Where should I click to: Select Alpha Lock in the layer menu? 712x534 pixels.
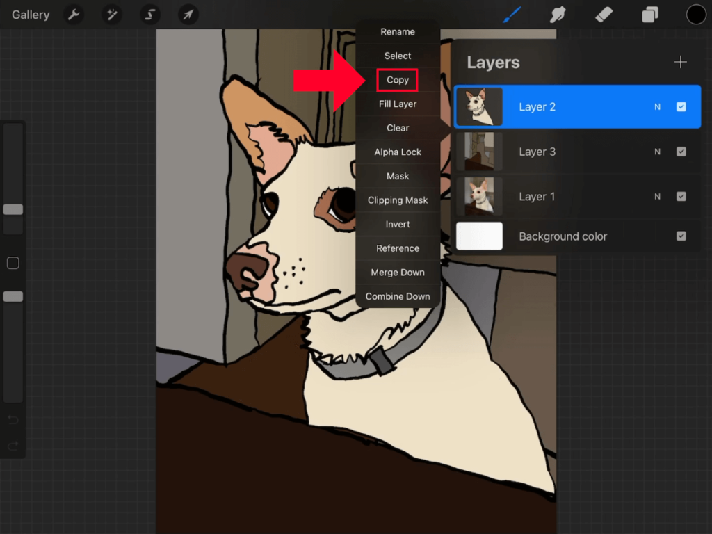(x=397, y=152)
